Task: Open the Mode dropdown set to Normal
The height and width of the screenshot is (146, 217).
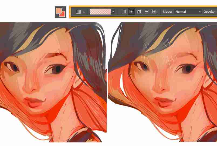Action: (x=188, y=12)
